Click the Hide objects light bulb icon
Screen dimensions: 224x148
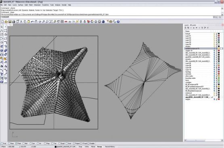click(81, 22)
